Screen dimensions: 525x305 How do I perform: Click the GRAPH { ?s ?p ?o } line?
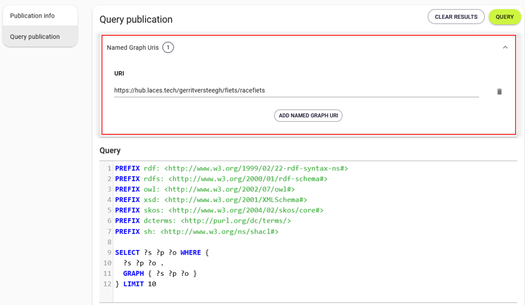tap(160, 273)
